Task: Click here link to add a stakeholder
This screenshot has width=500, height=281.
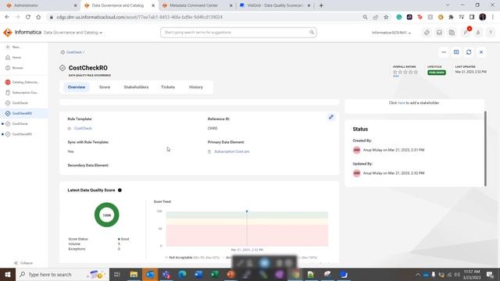Action: 402,103
